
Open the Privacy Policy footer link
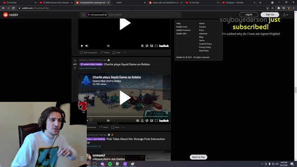(x=205, y=47)
